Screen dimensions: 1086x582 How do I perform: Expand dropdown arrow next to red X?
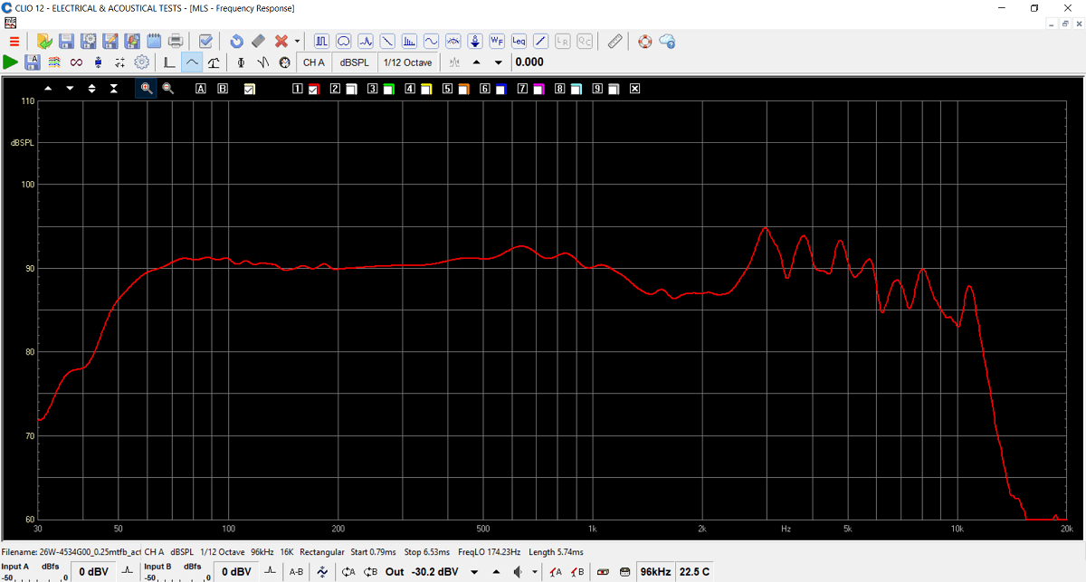click(x=297, y=42)
